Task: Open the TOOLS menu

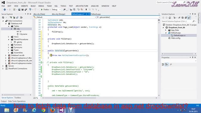Action: pyautogui.click(x=63, y=6)
